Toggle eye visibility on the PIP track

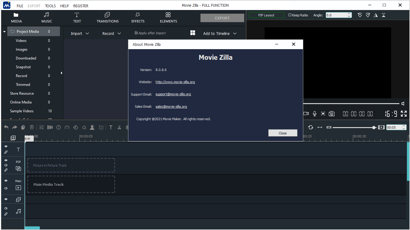(x=6, y=160)
